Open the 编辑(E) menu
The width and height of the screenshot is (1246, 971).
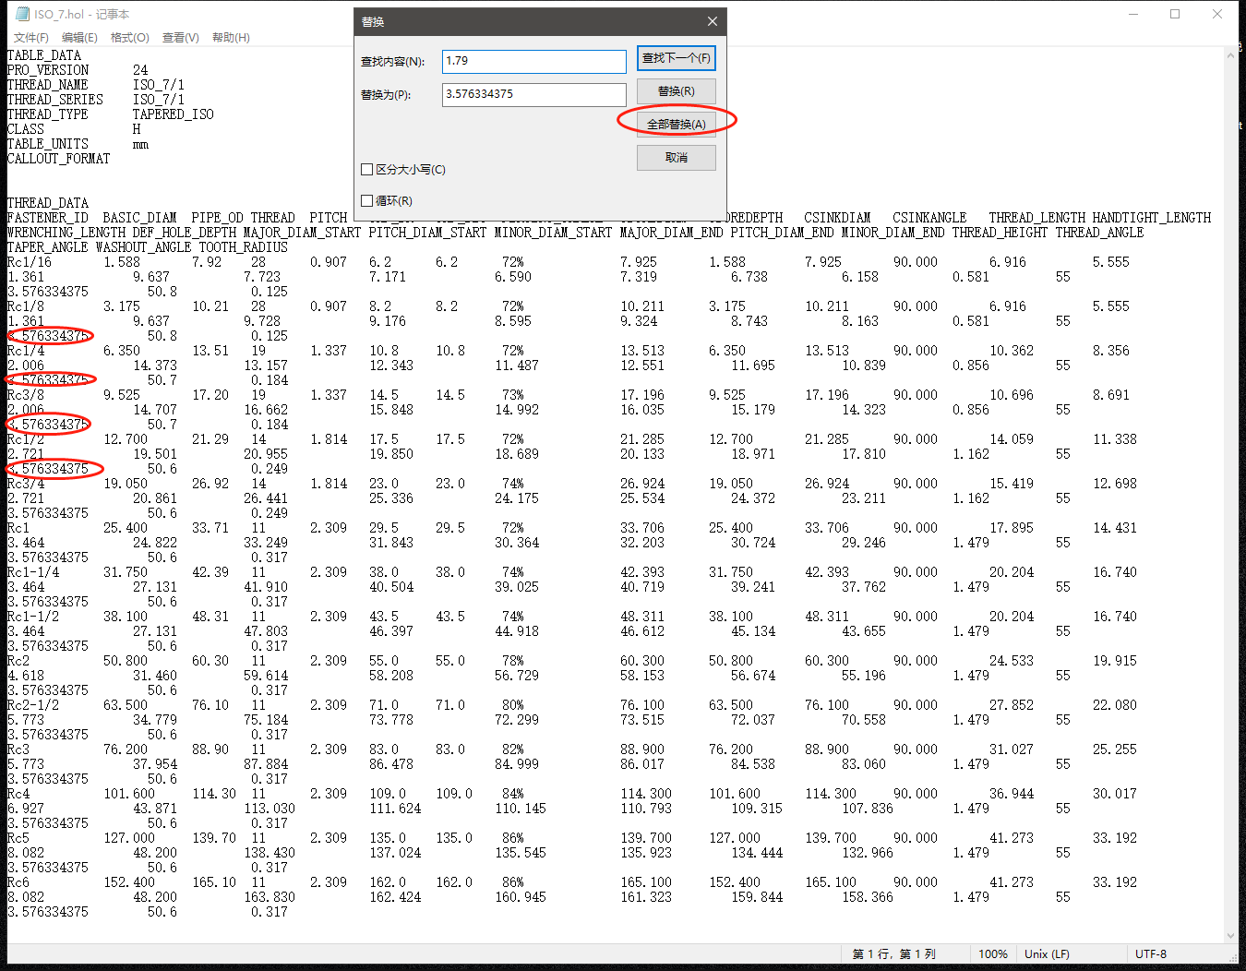(x=79, y=38)
